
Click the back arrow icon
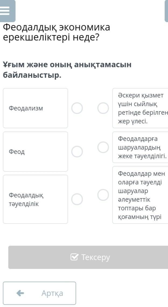[x=20, y=293]
